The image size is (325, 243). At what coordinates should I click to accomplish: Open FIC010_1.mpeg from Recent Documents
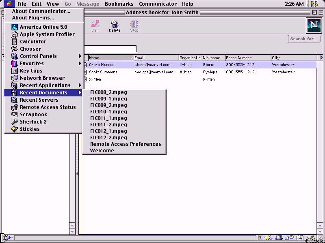pyautogui.click(x=108, y=112)
